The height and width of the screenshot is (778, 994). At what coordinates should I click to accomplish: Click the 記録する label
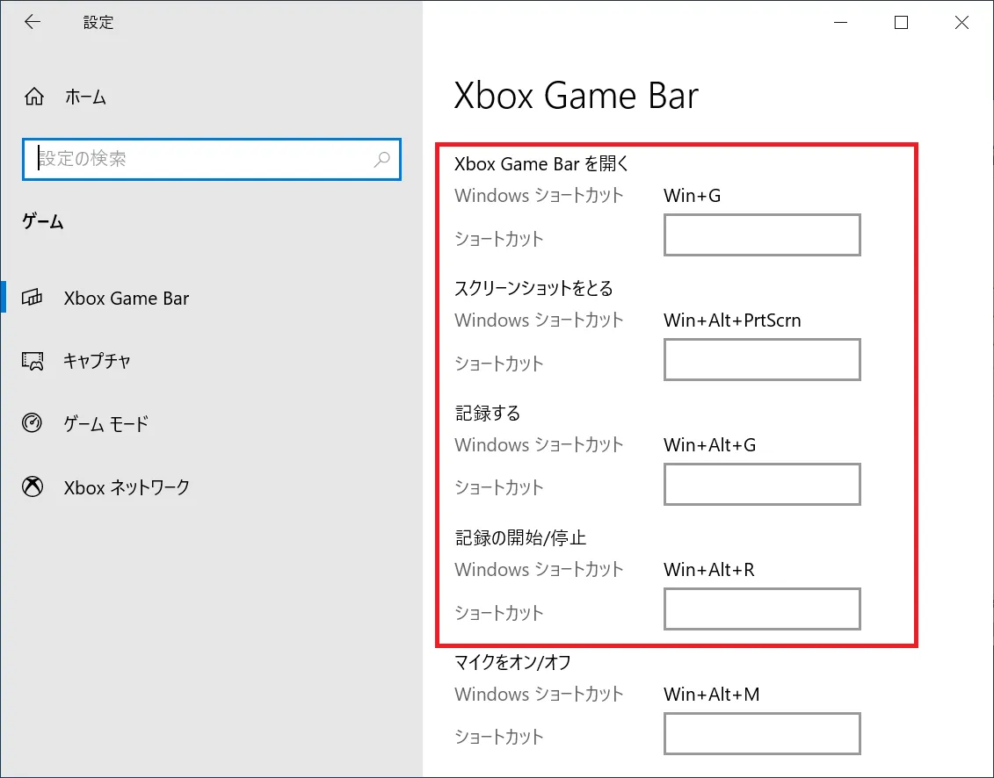point(488,413)
